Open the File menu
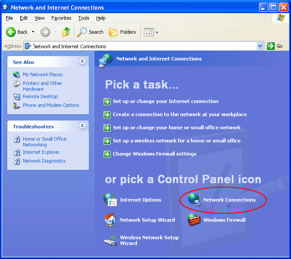 click(x=9, y=18)
